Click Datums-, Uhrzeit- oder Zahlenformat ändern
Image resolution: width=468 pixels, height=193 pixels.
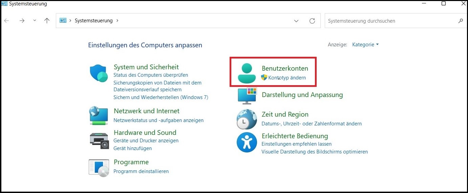click(312, 124)
